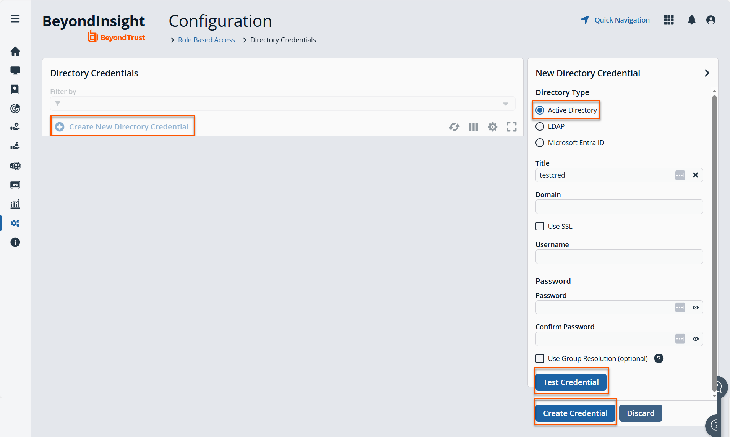This screenshot has height=437, width=730.
Task: Refresh the Directory Credentials grid
Action: [454, 127]
